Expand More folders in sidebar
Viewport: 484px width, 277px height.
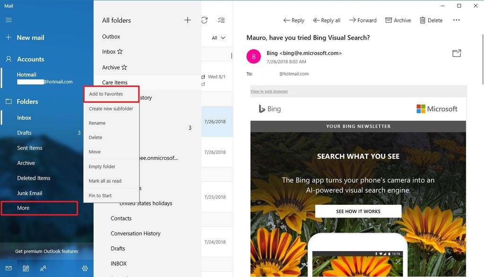click(x=24, y=208)
